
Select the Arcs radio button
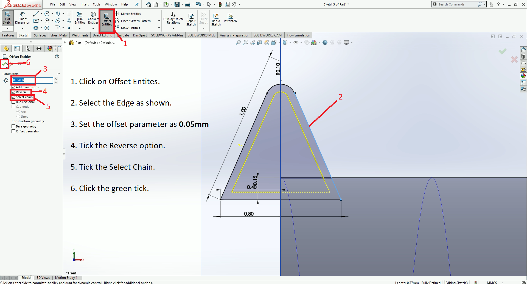click(x=18, y=112)
